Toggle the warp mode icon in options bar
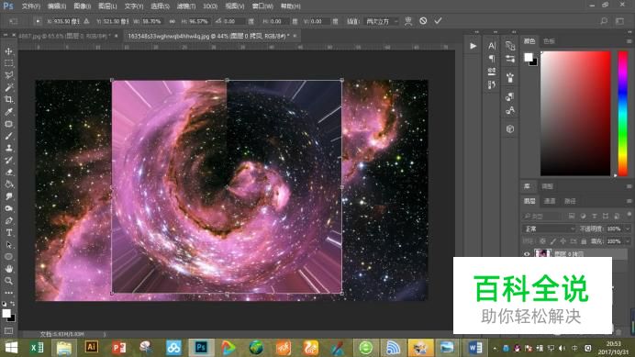The width and height of the screenshot is (635, 357). [x=408, y=21]
